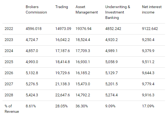Select the 36.30% revenue share cell
This screenshot has width=168, height=116.
82,106
